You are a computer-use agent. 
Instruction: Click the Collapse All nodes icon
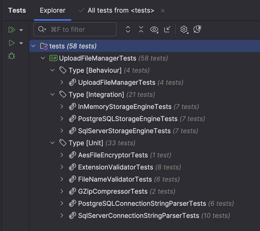pos(141,29)
